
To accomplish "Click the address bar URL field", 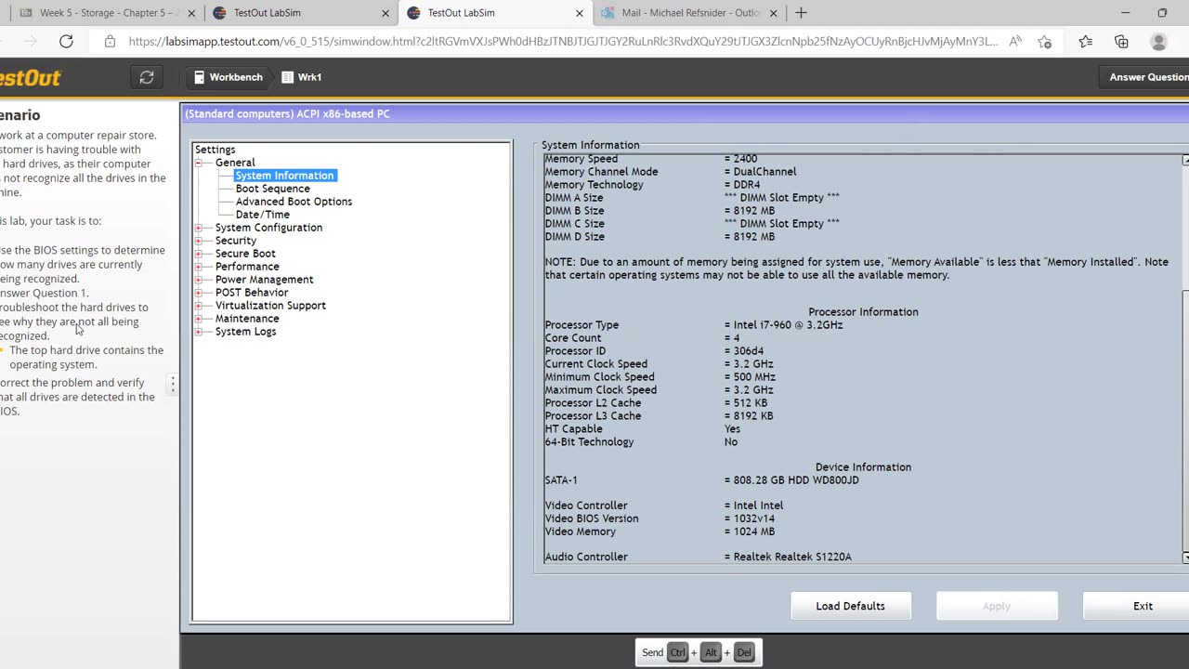I will pos(563,42).
